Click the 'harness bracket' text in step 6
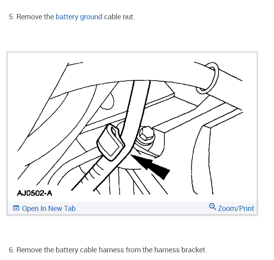Viewport: 274px width, 260px height. [180, 250]
